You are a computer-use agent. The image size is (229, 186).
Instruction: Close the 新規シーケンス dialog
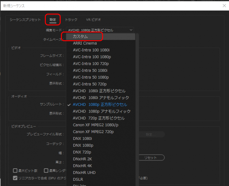pos(224,6)
